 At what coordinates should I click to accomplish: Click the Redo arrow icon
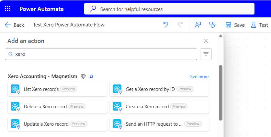[180, 25]
